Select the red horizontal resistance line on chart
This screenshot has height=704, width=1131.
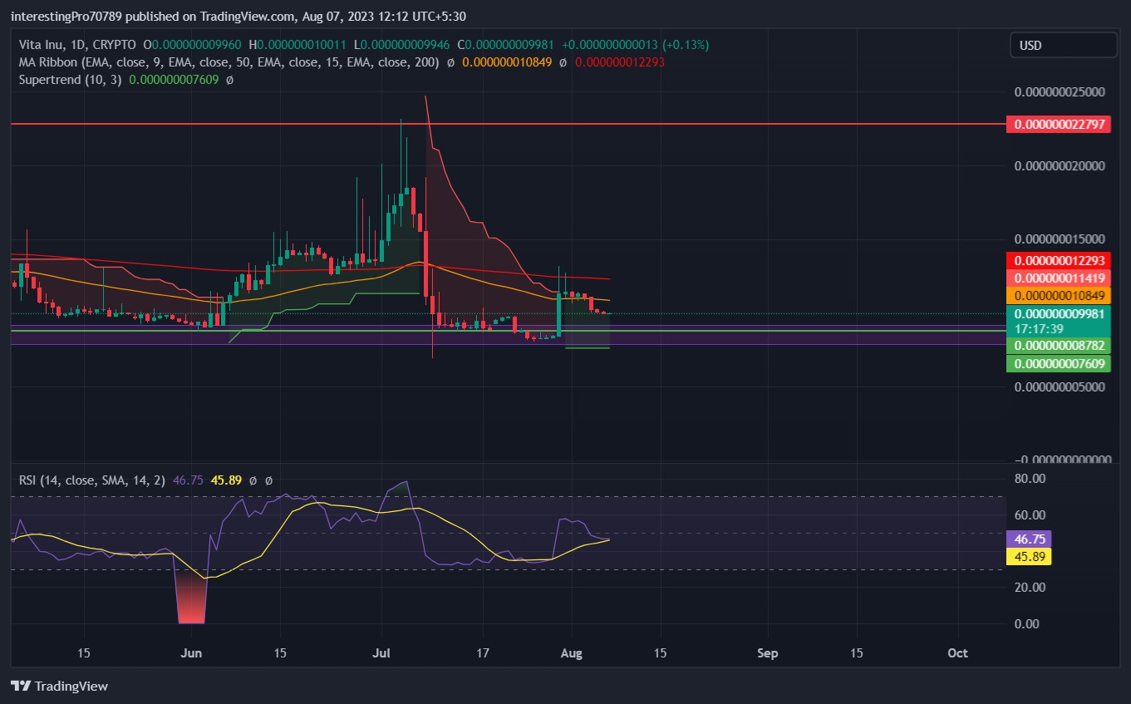pyautogui.click(x=507, y=124)
